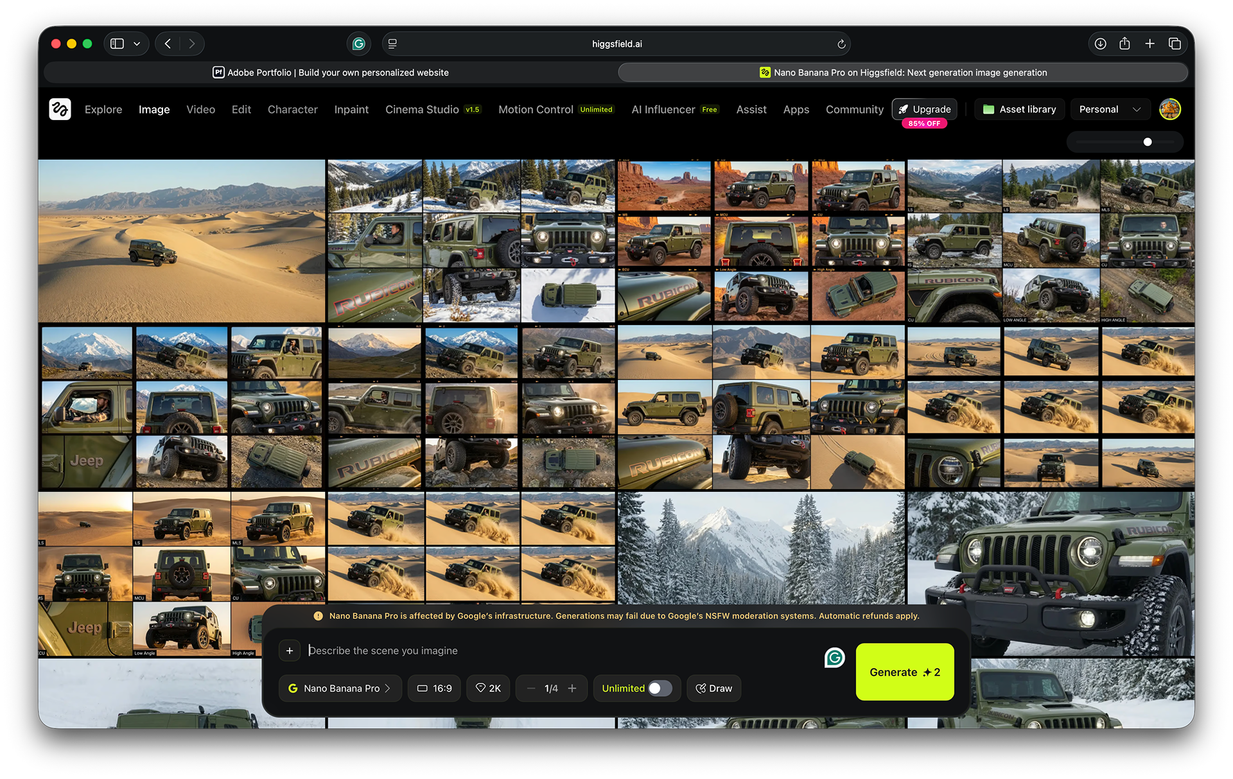Open the Asset library

(1019, 109)
